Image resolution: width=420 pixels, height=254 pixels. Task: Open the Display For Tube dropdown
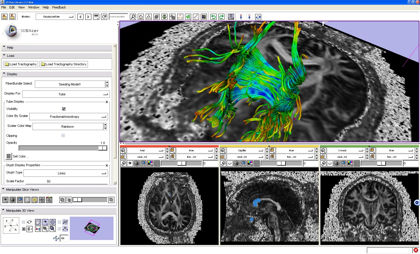[x=66, y=94]
